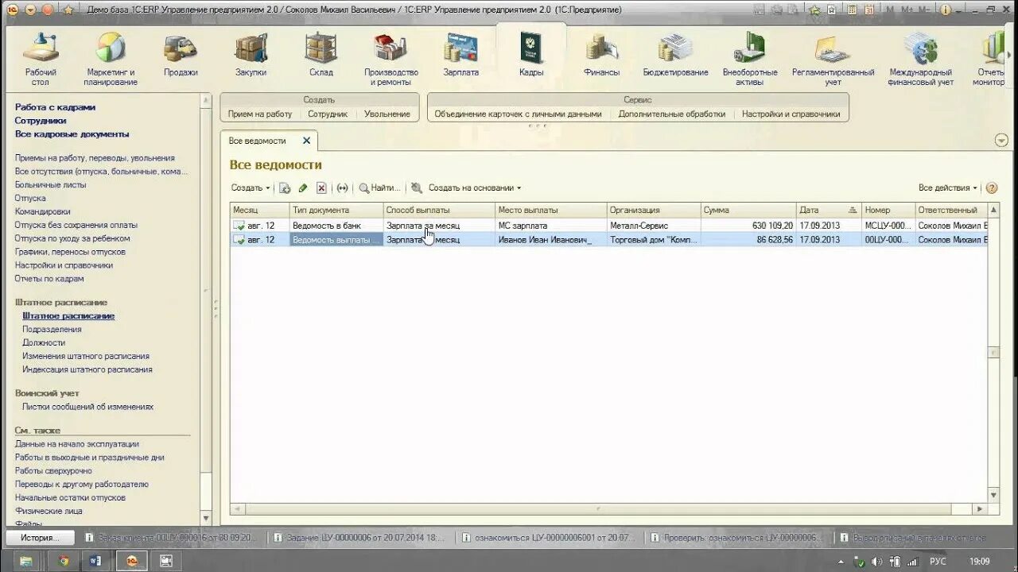Sort by the Дата column header
Image resolution: width=1018 pixels, height=572 pixels.
(x=828, y=210)
